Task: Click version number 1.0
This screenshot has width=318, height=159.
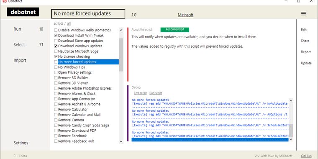Action: (134, 15)
